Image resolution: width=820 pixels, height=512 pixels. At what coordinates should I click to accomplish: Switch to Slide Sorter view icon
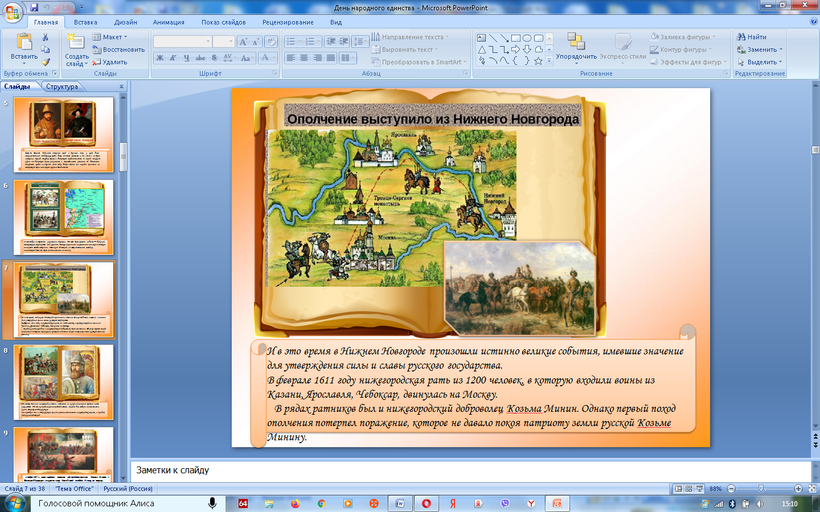tap(688, 489)
